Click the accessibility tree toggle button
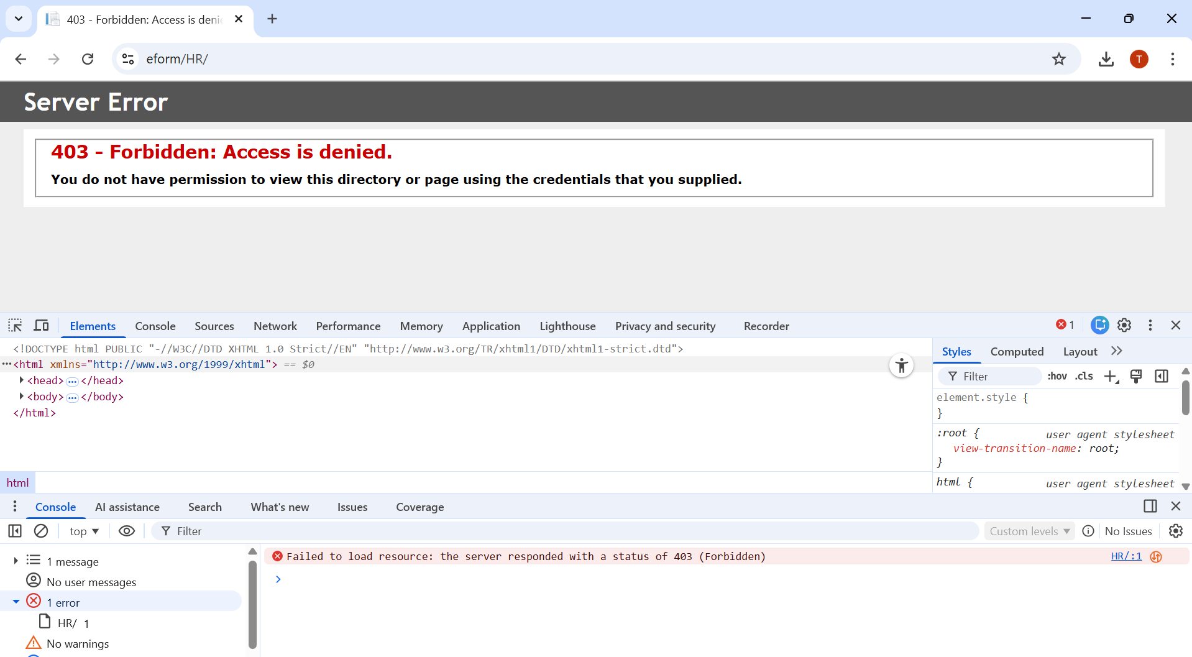 (901, 365)
